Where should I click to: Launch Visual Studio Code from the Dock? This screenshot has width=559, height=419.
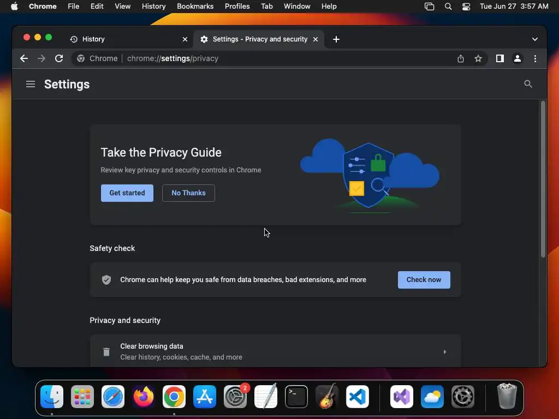[358, 397]
